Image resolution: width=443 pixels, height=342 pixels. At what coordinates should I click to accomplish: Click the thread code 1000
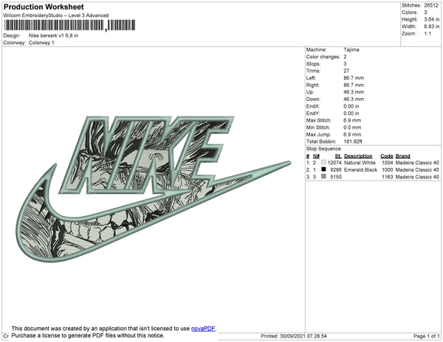pyautogui.click(x=388, y=170)
